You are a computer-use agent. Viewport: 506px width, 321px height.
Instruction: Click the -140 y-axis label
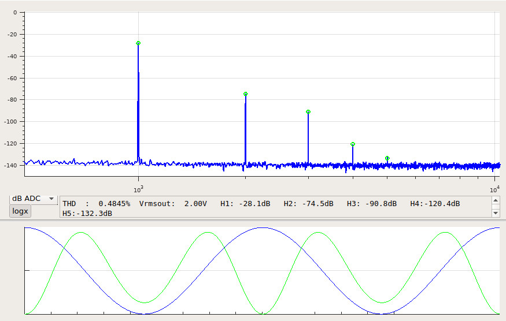point(10,165)
